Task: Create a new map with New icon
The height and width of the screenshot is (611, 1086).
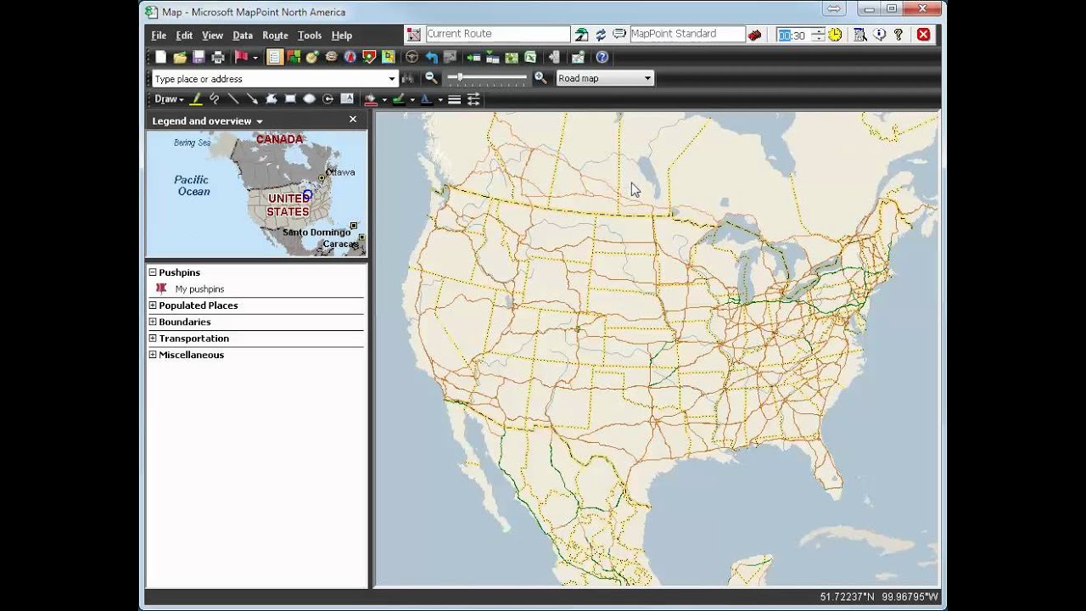Action: 161,57
